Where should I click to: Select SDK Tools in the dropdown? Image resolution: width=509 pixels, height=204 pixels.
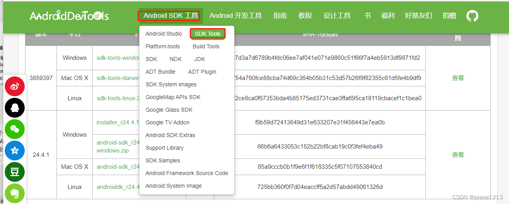click(x=208, y=34)
